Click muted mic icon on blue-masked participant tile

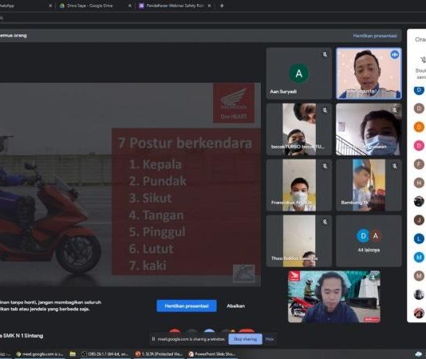pos(394,110)
